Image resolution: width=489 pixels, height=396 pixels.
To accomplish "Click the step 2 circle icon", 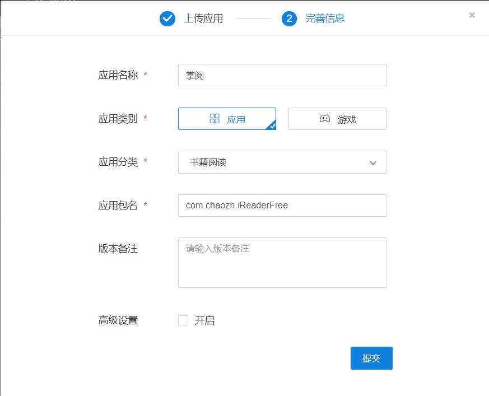I will coord(289,18).
